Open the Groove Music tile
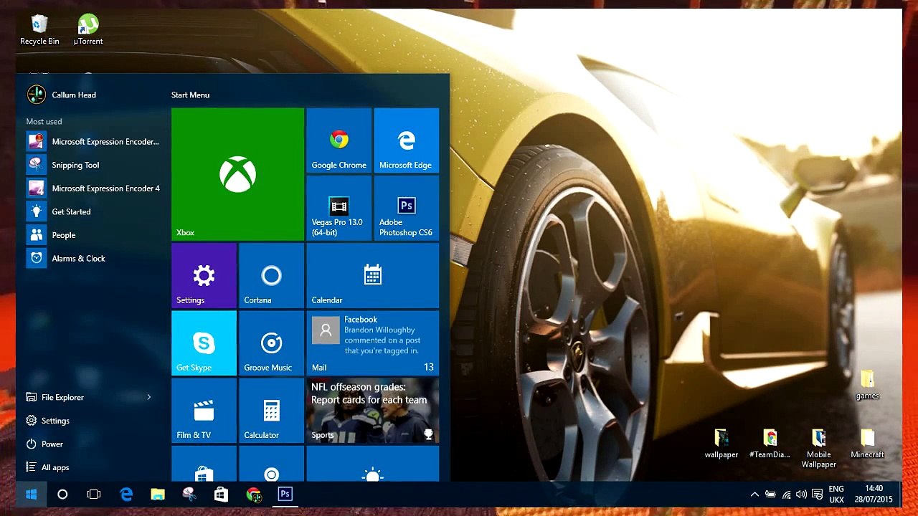 click(x=271, y=343)
